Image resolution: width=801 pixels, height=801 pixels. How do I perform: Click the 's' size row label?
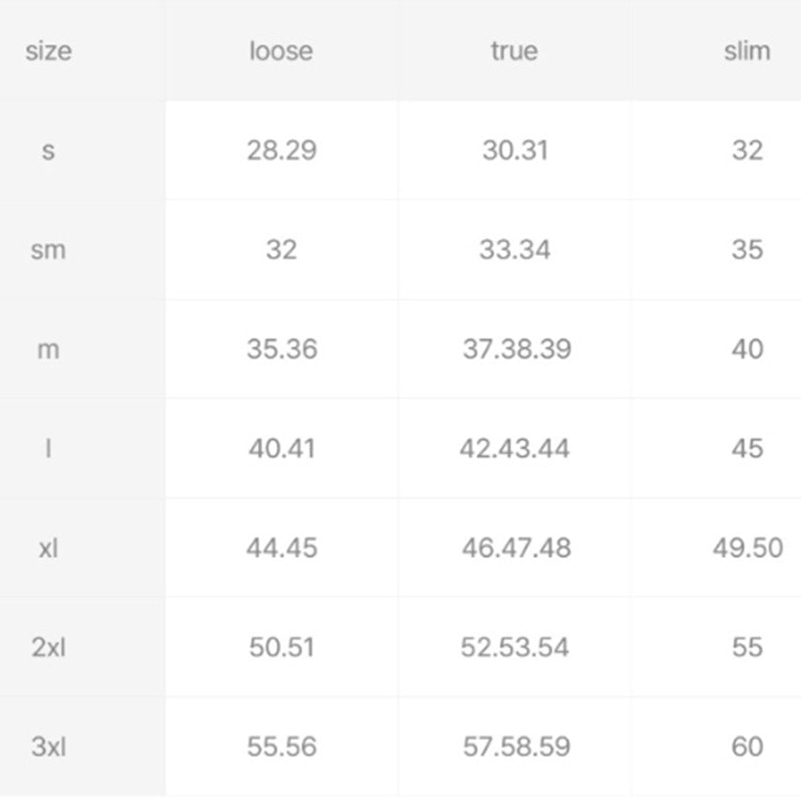(x=49, y=150)
